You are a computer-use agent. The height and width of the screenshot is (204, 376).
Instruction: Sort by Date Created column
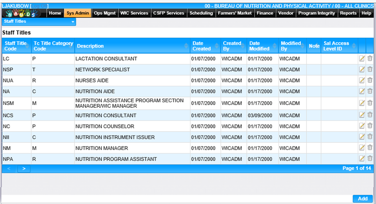pyautogui.click(x=206, y=46)
